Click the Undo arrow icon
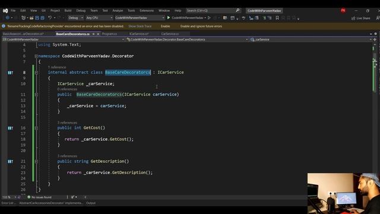 [50, 18]
